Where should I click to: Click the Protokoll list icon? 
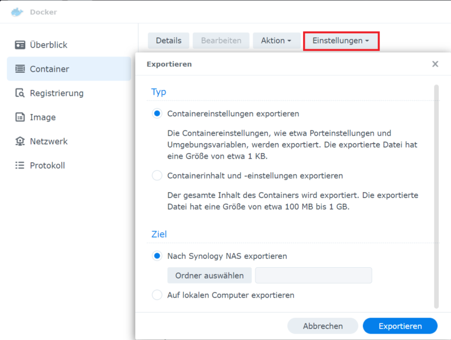click(20, 166)
